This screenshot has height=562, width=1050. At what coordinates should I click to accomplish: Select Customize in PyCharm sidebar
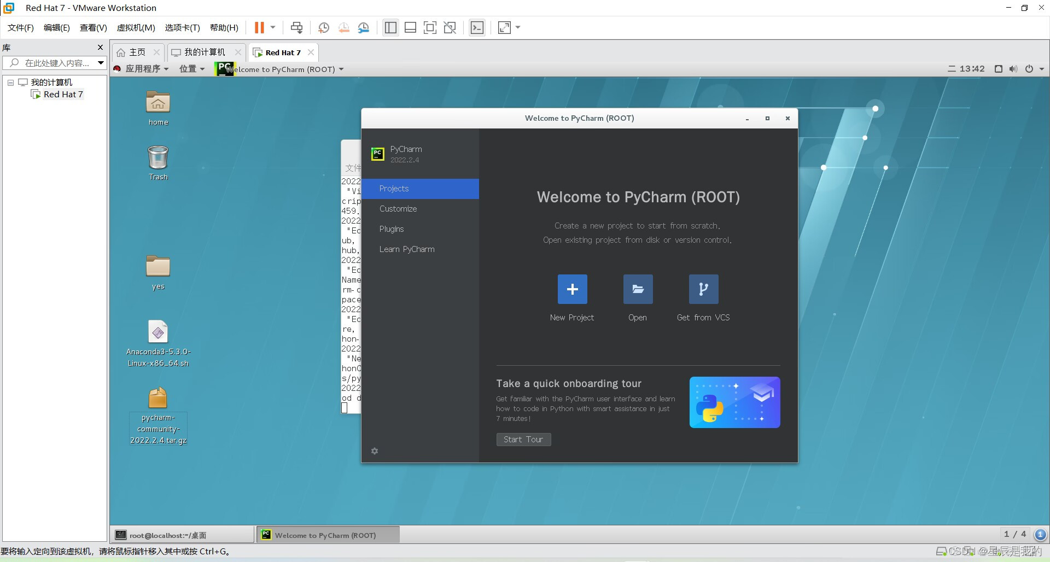[x=420, y=209]
